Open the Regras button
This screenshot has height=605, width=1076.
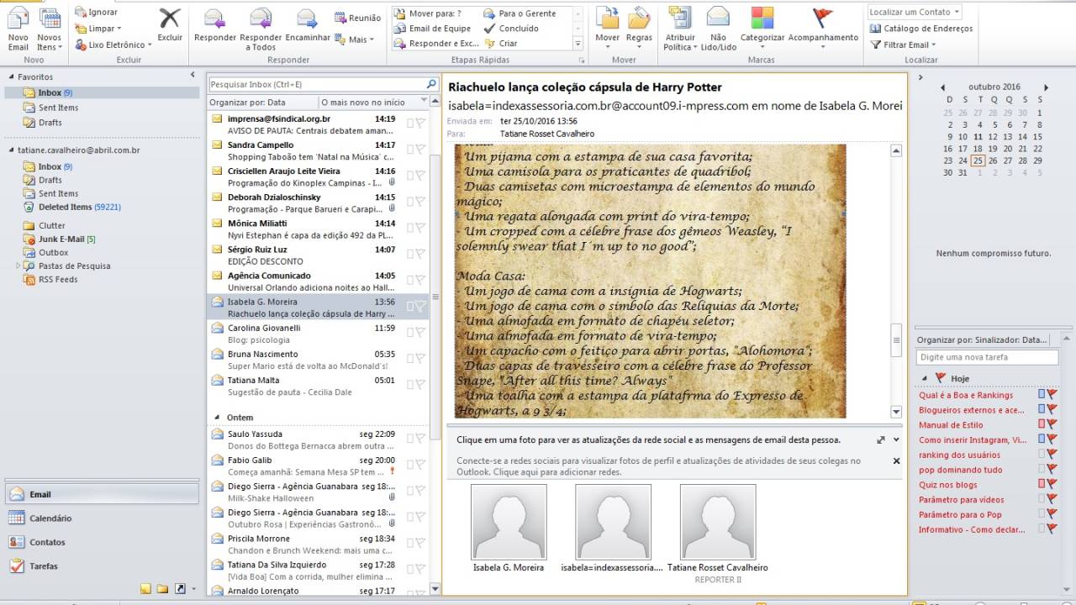[639, 29]
